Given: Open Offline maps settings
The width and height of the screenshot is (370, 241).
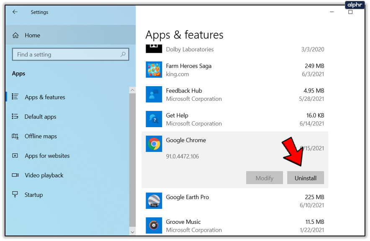Looking at the screenshot, I should point(41,136).
